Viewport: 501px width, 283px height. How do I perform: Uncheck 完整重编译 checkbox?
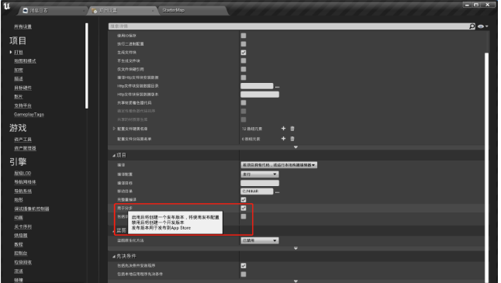tap(244, 199)
